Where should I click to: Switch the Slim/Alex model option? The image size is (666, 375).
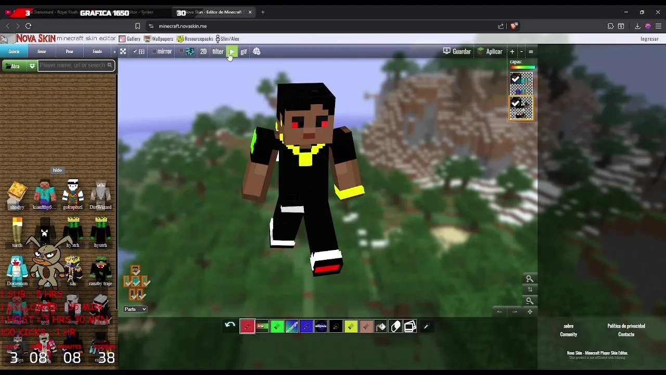point(227,39)
